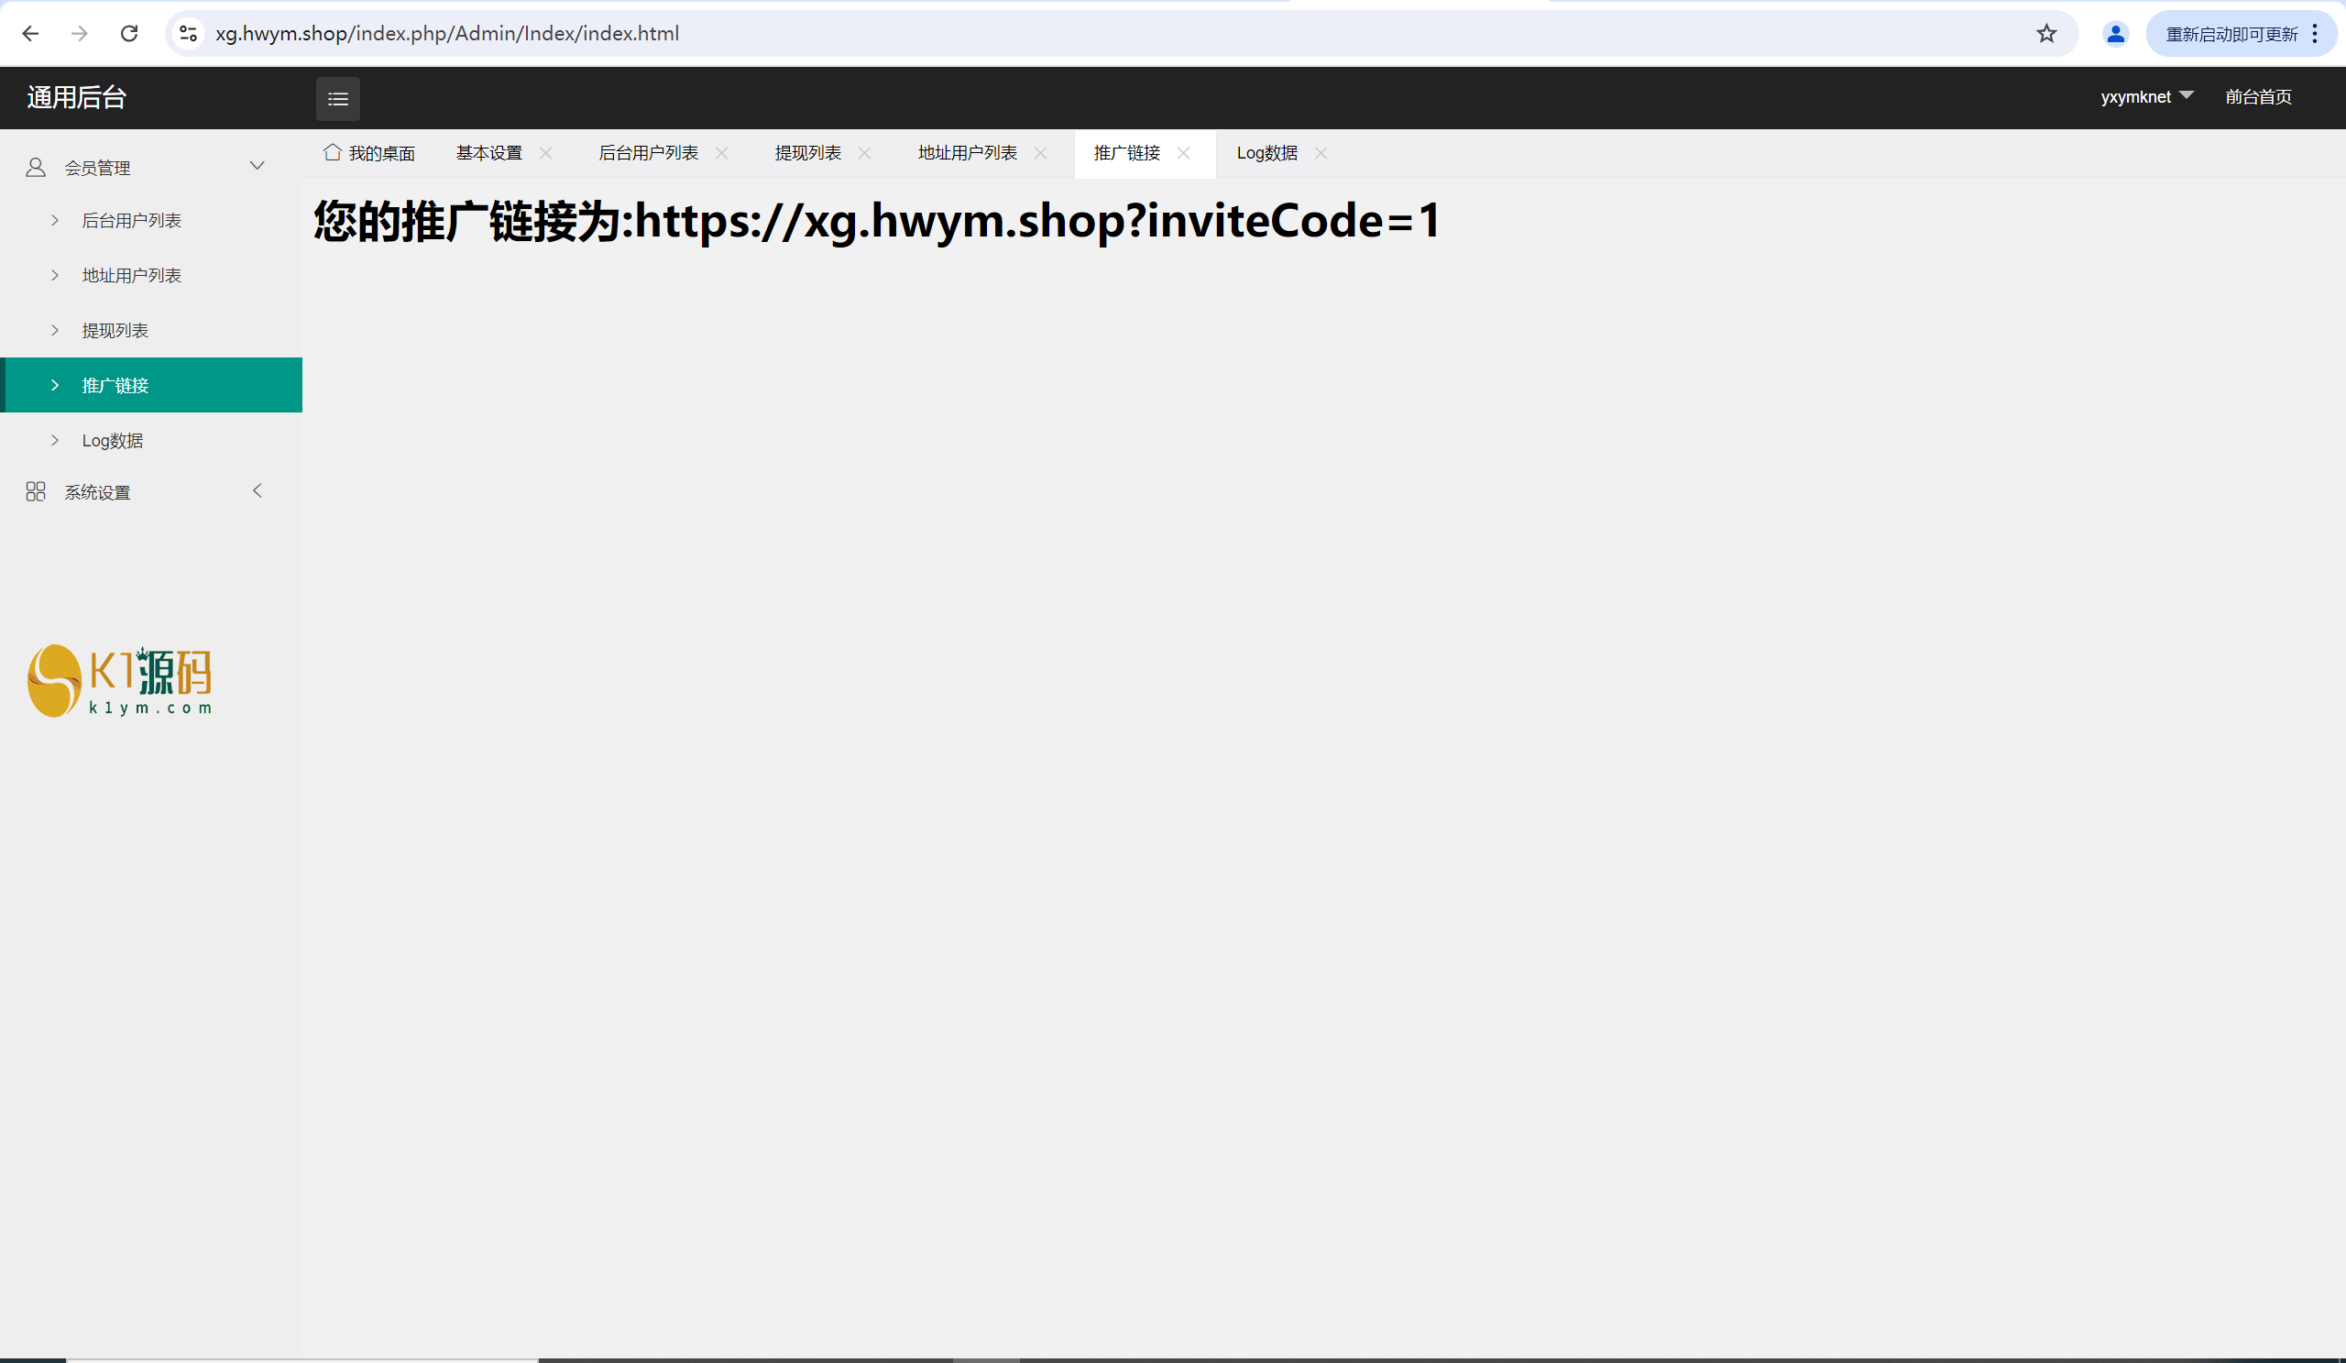This screenshot has width=2346, height=1363.
Task: Open Log数据 in the sidebar
Action: [x=112, y=440]
